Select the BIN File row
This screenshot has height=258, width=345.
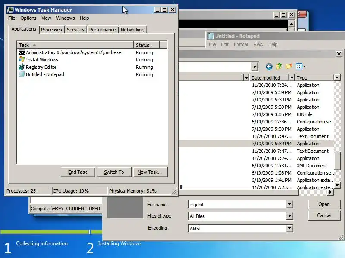tap(256, 114)
